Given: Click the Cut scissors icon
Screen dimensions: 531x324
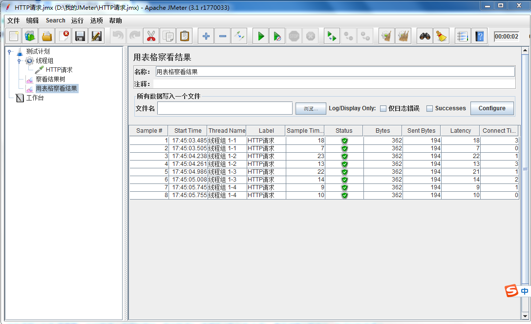Looking at the screenshot, I should pyautogui.click(x=151, y=36).
